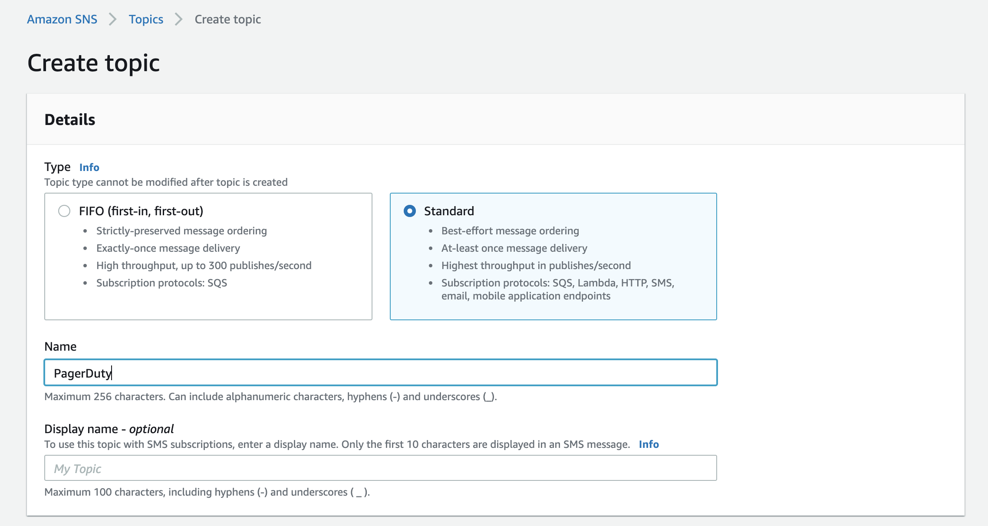Click the 'Maximum 100 characters' hint text
This screenshot has width=988, height=526.
pyautogui.click(x=207, y=492)
